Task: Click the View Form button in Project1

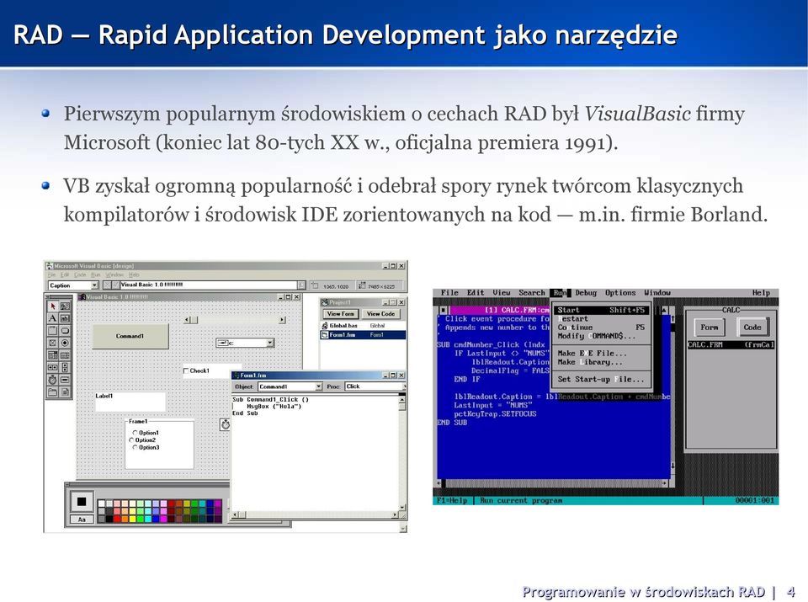Action: pyautogui.click(x=341, y=314)
